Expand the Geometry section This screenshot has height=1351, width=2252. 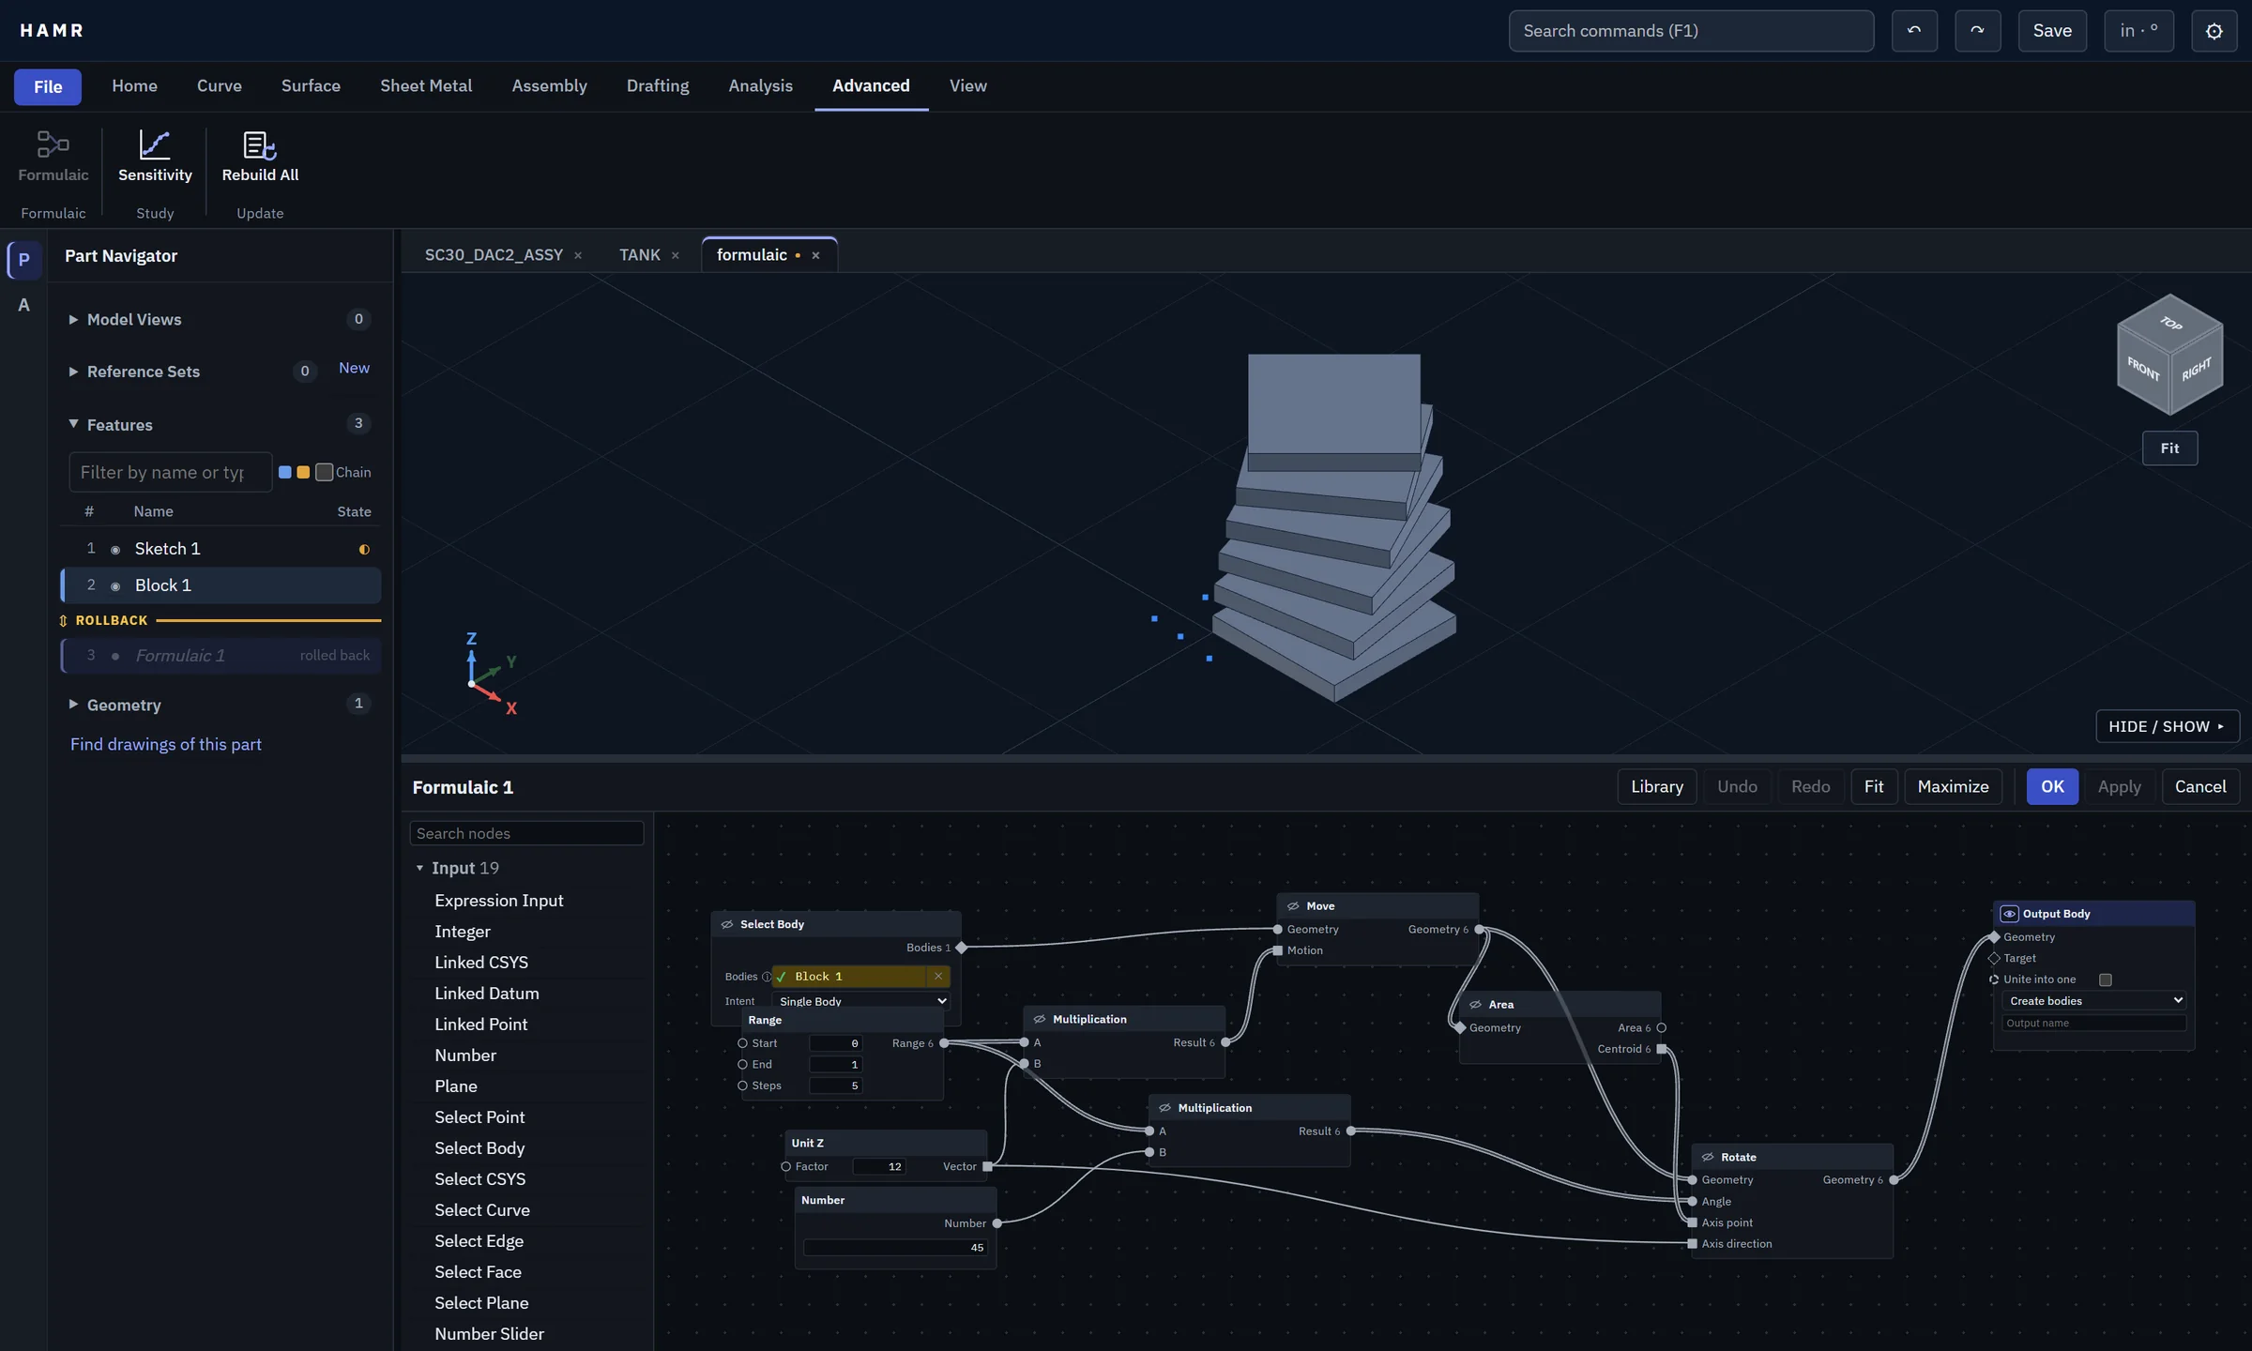click(x=73, y=704)
